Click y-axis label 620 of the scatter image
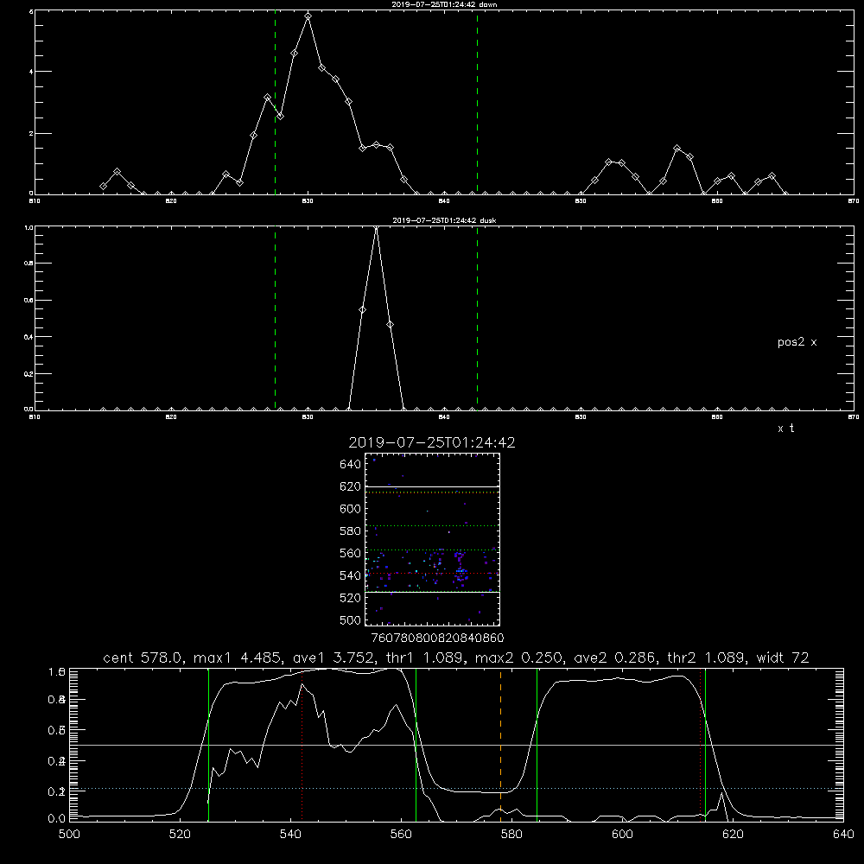 coord(351,486)
